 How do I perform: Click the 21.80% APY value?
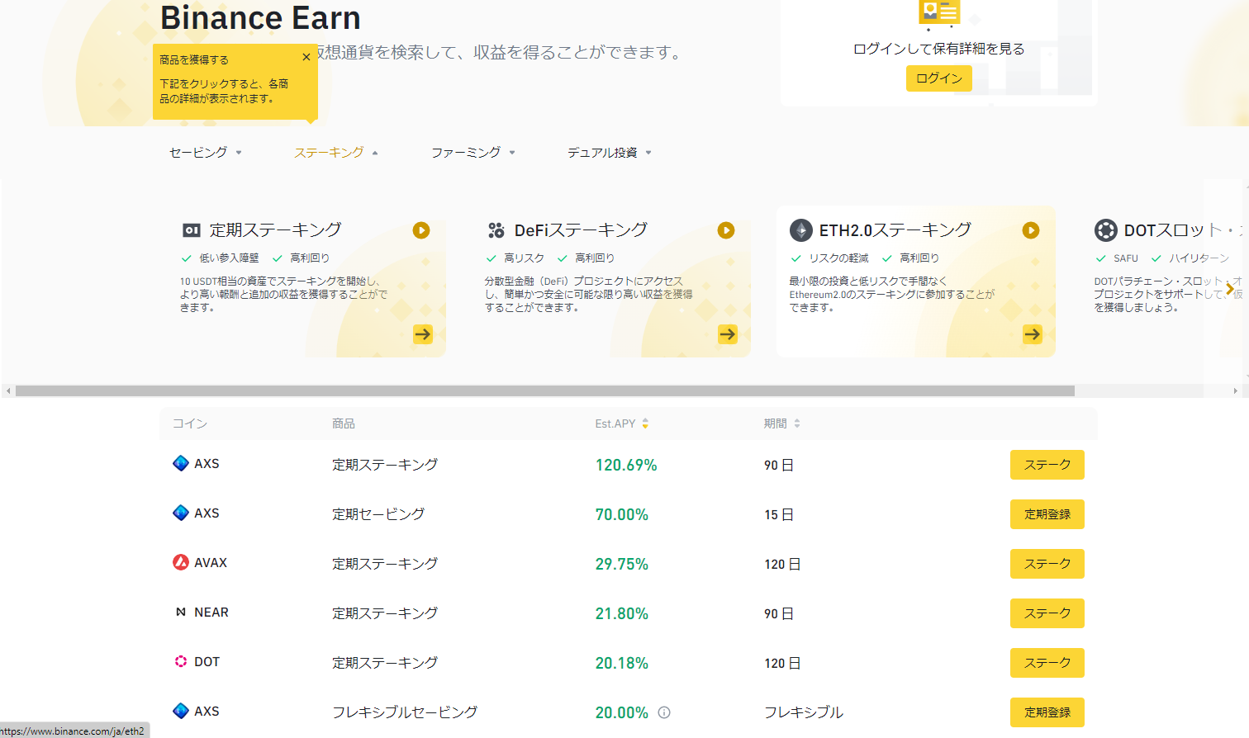click(x=622, y=613)
